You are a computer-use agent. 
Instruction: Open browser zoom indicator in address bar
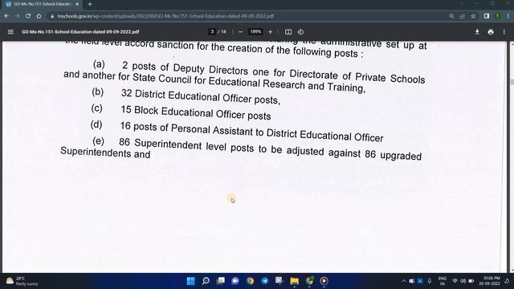point(451,16)
